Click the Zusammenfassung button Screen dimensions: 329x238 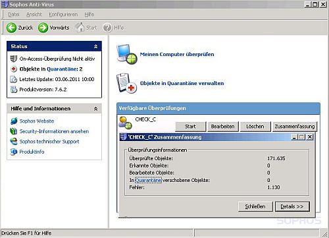tap(295, 127)
